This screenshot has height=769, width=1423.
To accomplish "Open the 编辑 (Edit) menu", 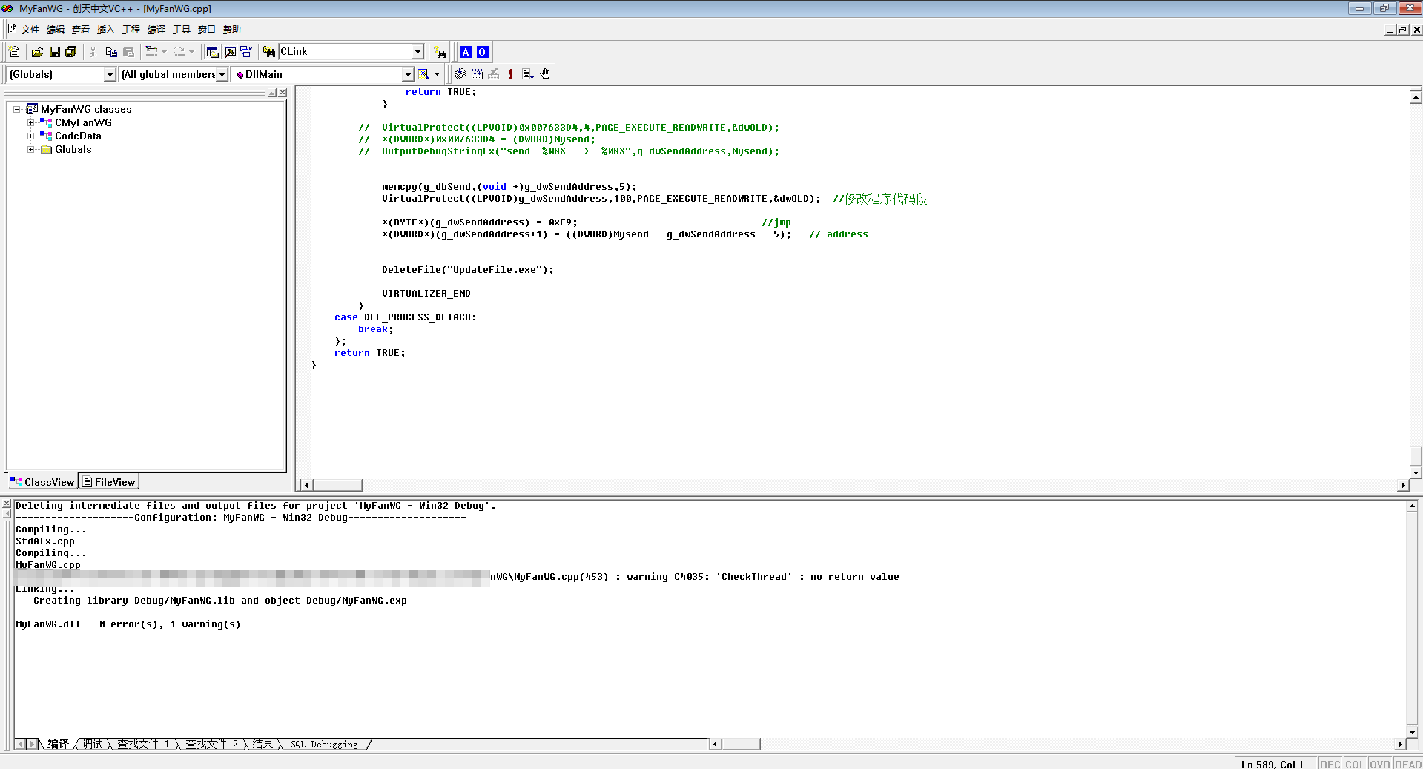I will pyautogui.click(x=56, y=30).
